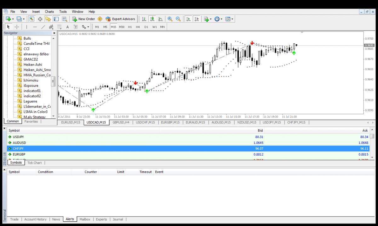
Task: Click the Zoom In magnifier icon
Action: [170, 19]
